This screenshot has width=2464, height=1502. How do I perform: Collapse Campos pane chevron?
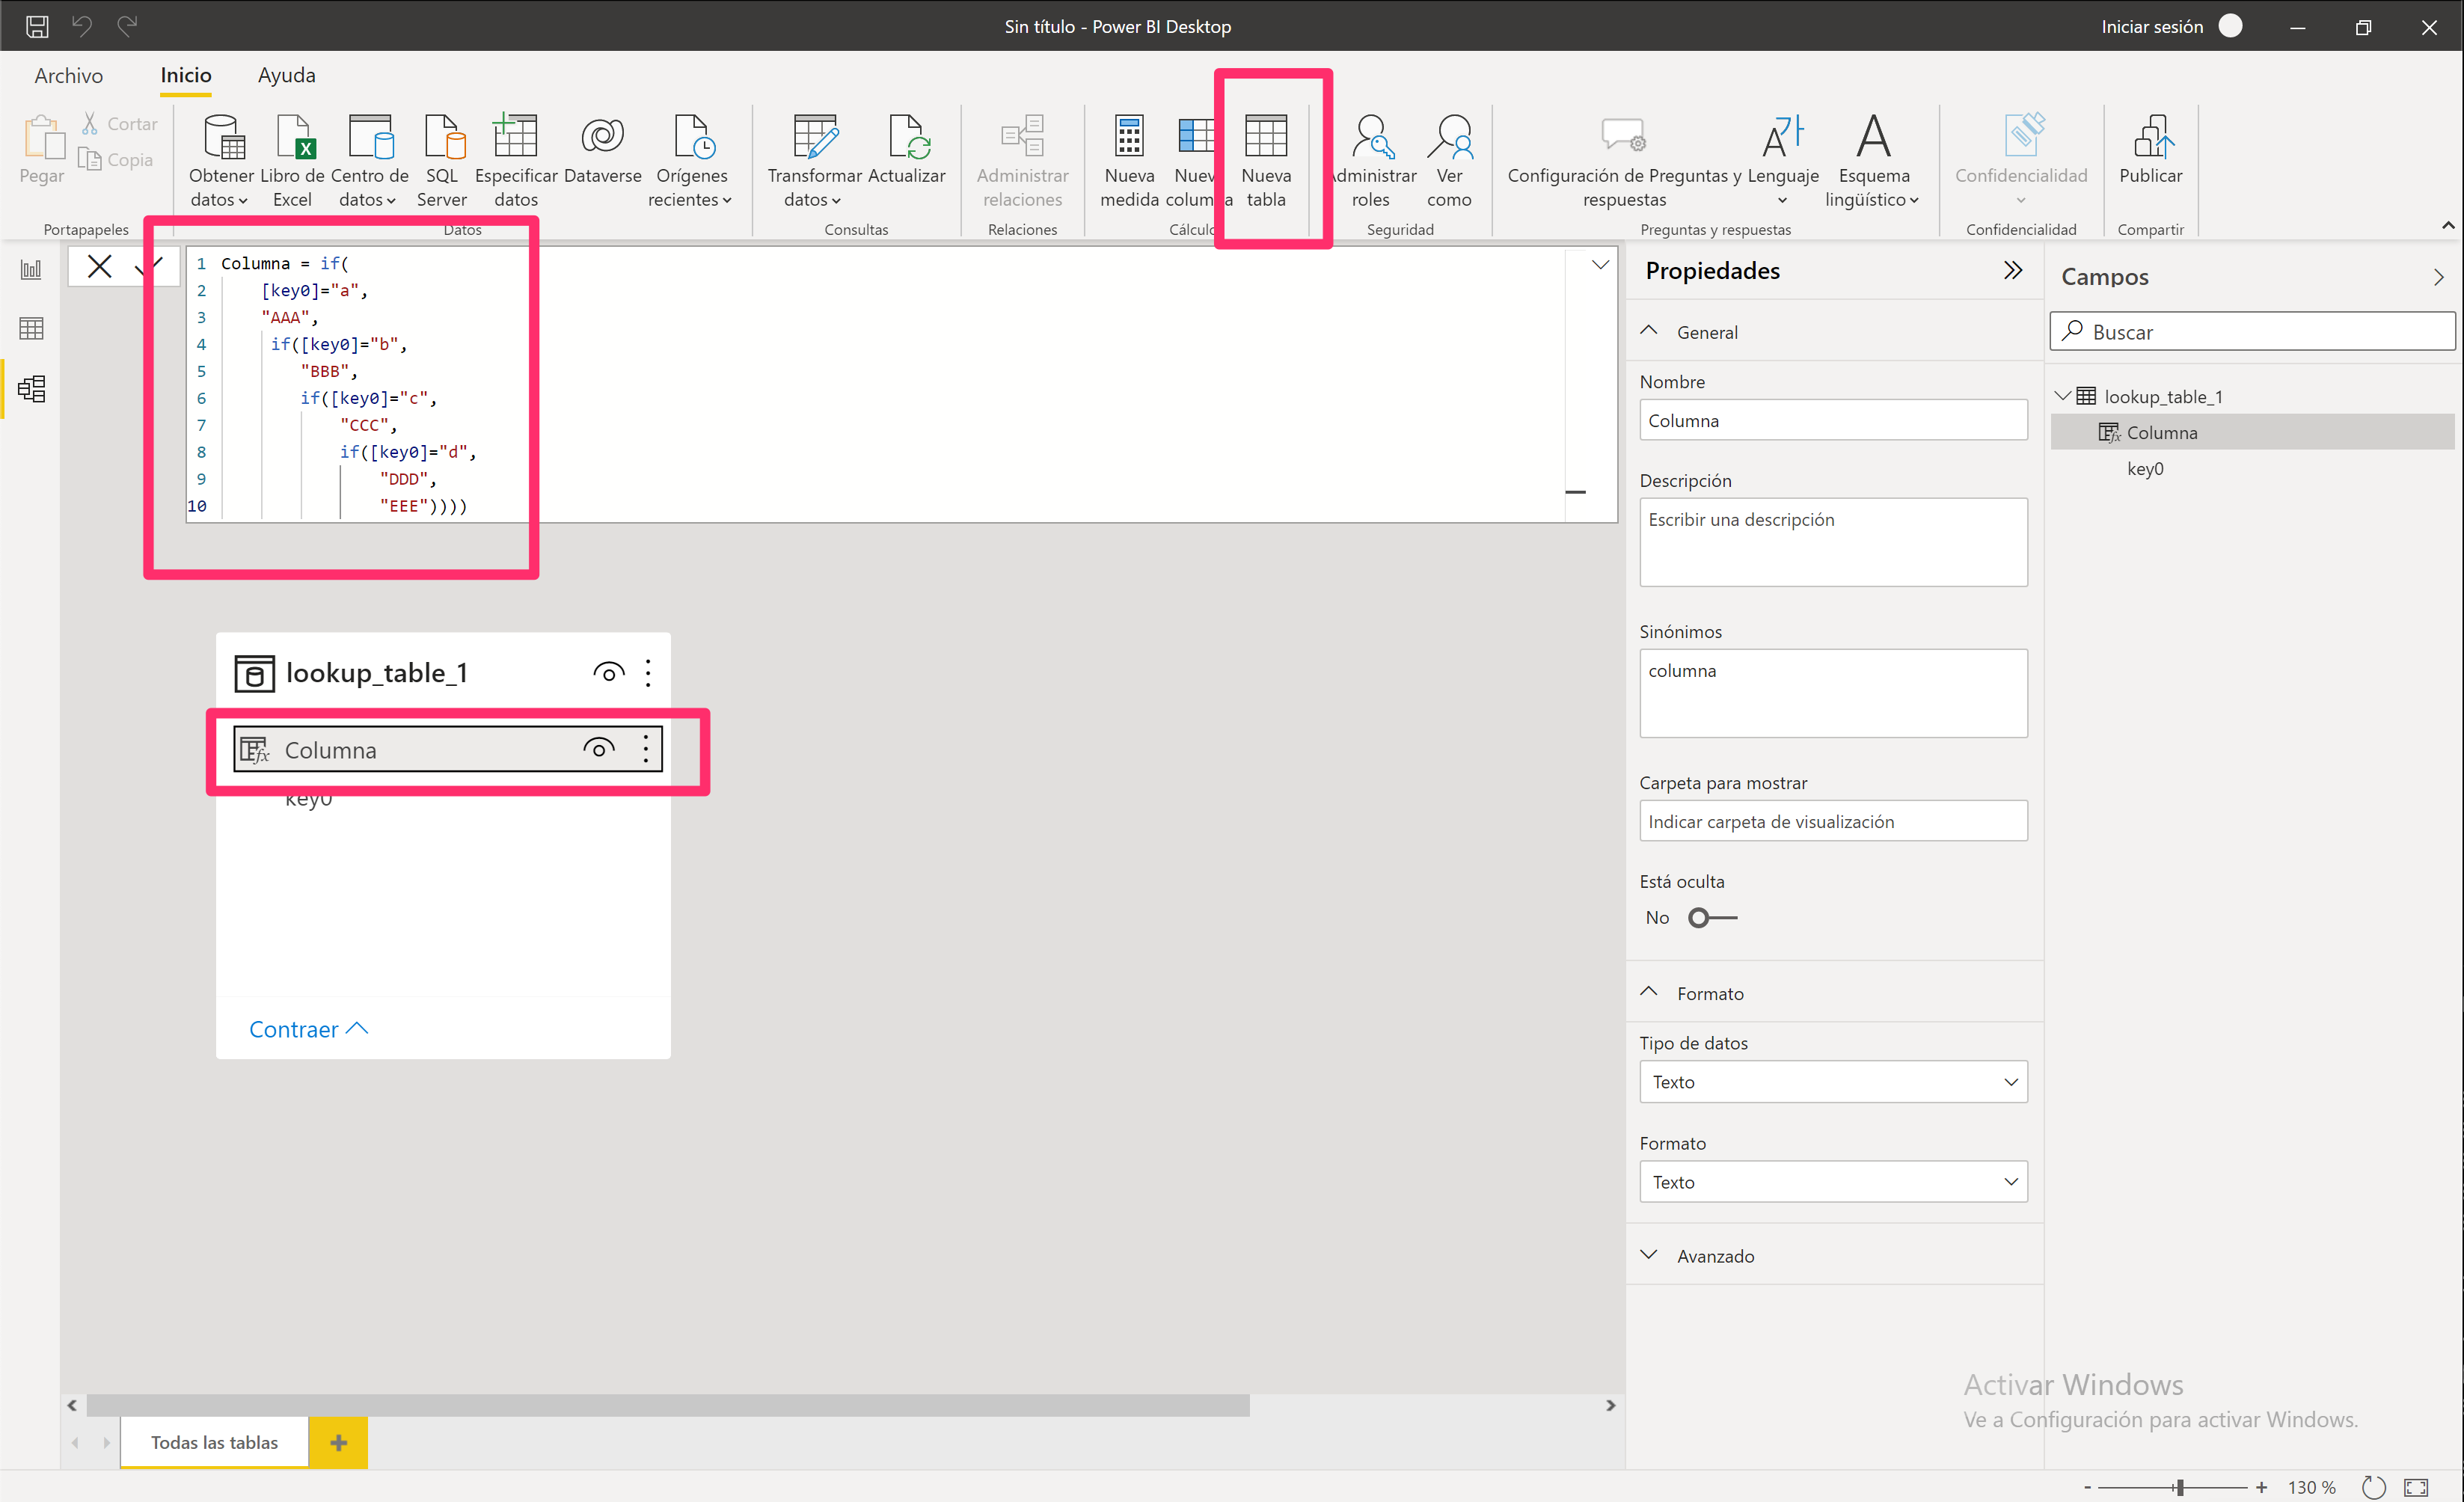click(2438, 277)
